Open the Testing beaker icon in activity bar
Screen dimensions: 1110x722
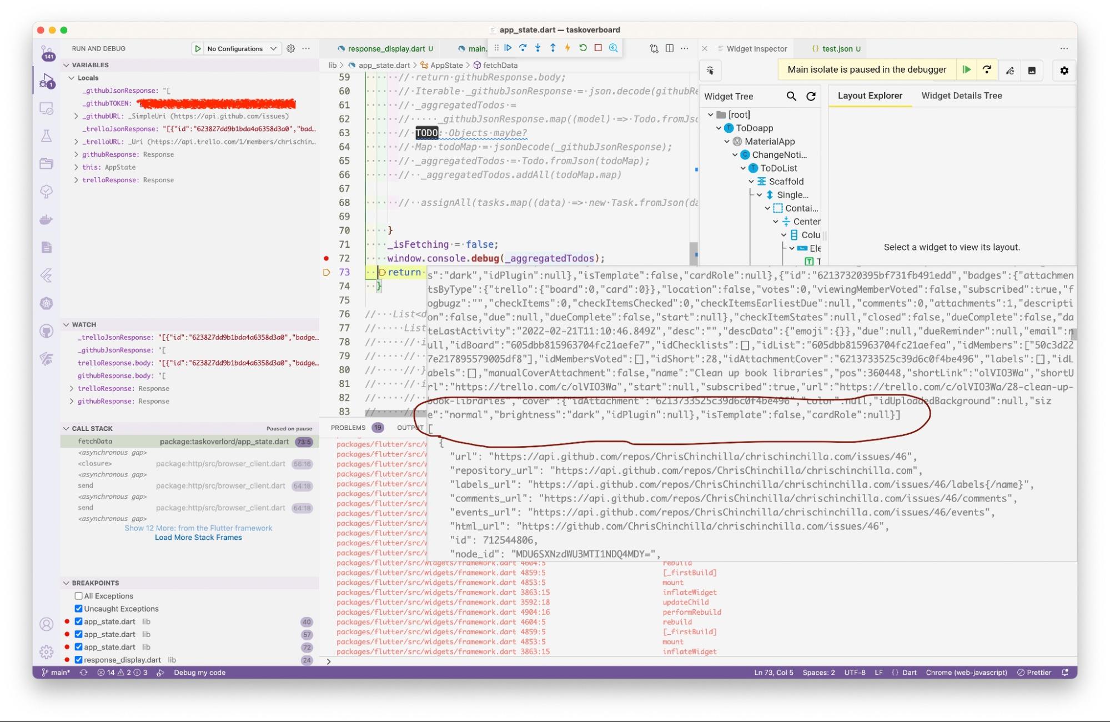click(x=47, y=136)
